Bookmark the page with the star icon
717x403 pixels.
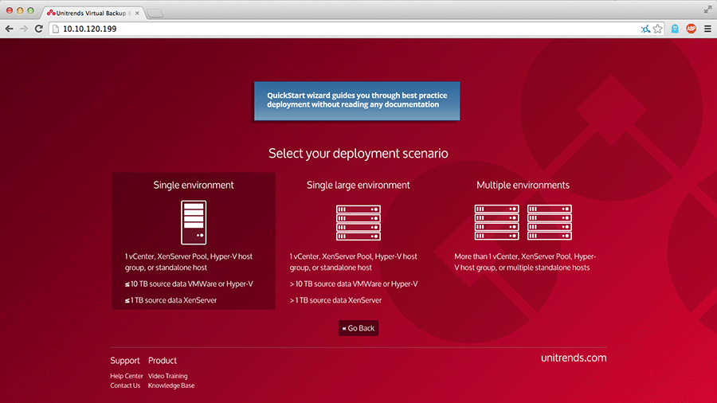point(657,29)
